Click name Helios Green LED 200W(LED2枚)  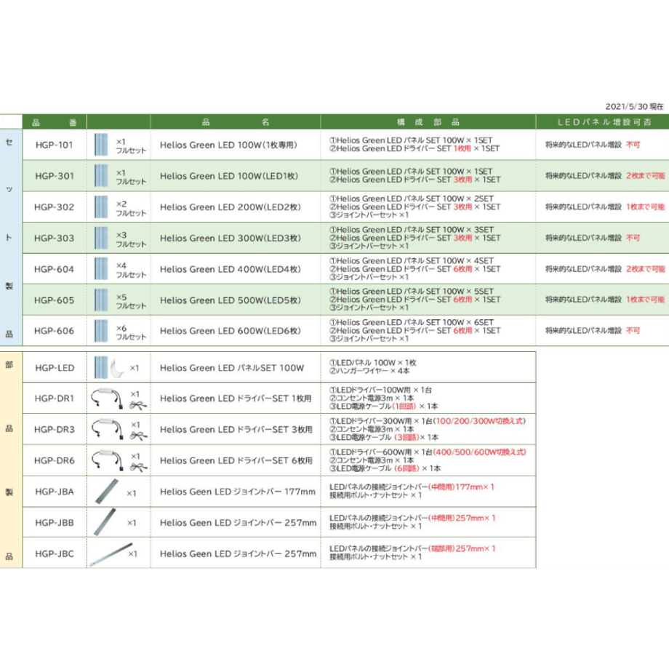(231, 207)
